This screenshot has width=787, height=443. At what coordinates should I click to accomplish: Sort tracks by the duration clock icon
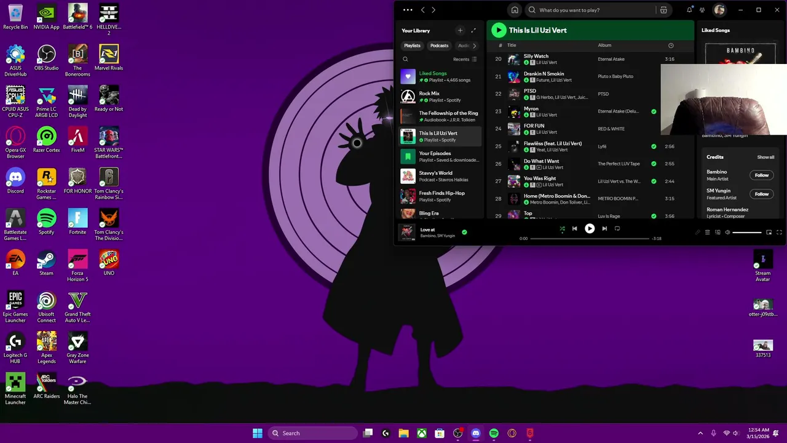pyautogui.click(x=671, y=45)
